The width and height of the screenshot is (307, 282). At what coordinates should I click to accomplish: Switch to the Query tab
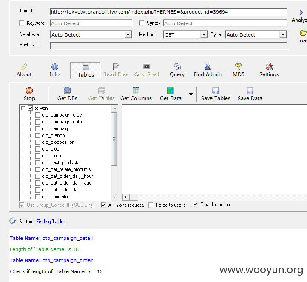click(177, 70)
